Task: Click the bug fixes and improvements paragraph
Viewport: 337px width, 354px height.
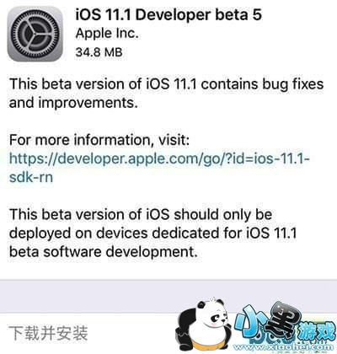Action: 166,94
